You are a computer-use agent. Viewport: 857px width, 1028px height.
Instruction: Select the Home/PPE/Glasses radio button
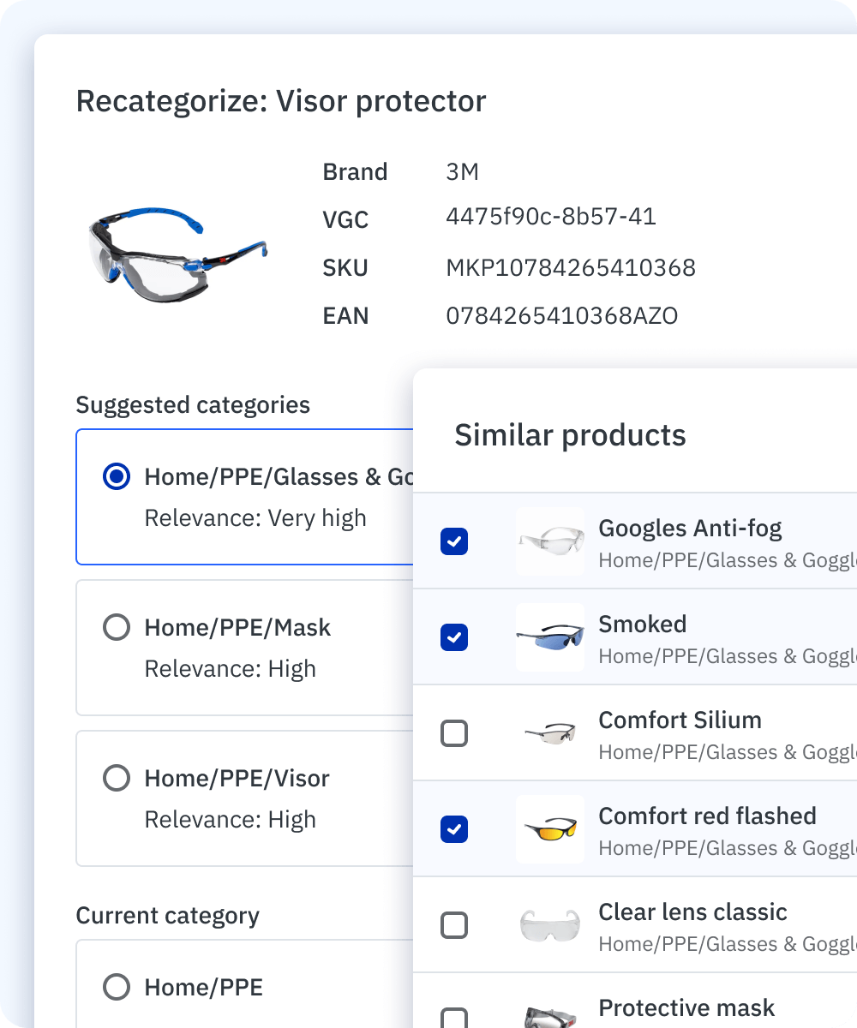[x=117, y=477]
